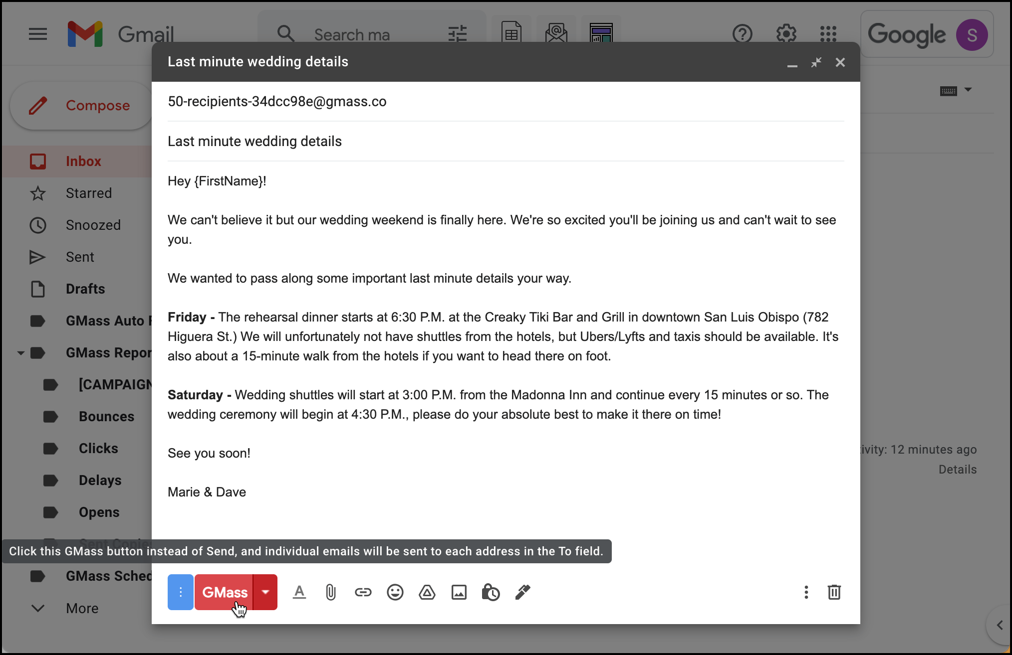Open Gmail settings gear

coord(786,34)
